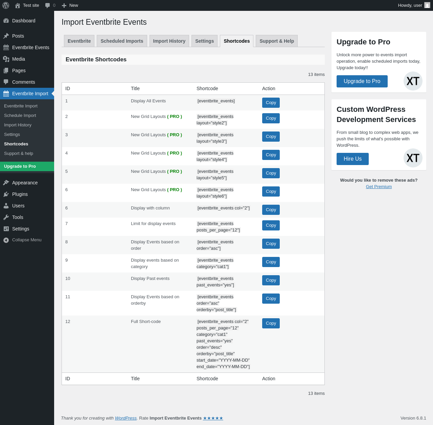The height and width of the screenshot is (425, 433).
Task: Click the user avatar icon
Action: point(427,5)
